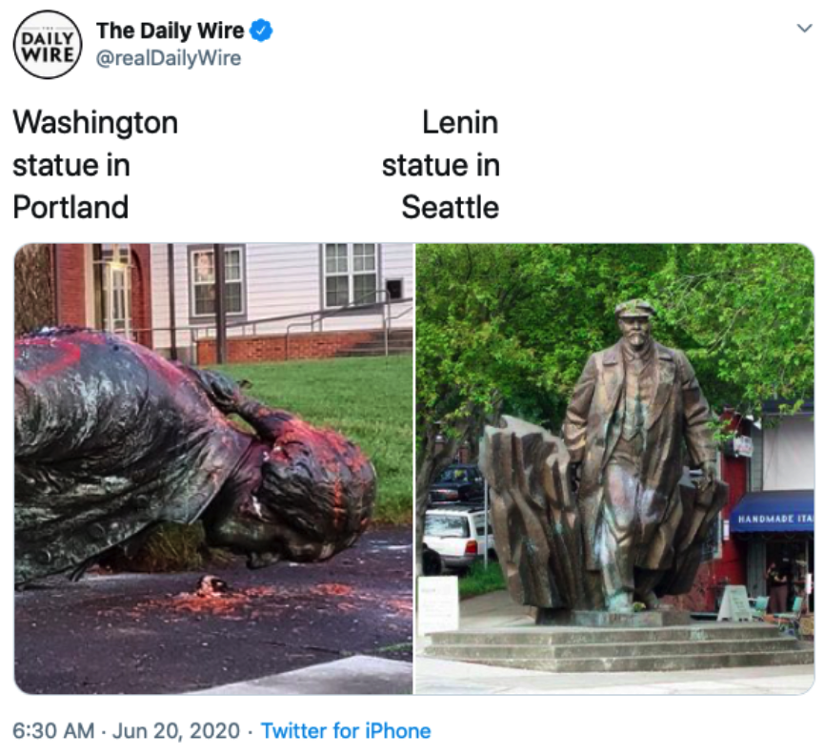Visit the @realDailyWire handle
The height and width of the screenshot is (755, 824).
pos(169,58)
